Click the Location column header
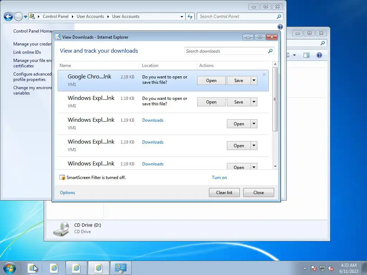 click(168, 66)
